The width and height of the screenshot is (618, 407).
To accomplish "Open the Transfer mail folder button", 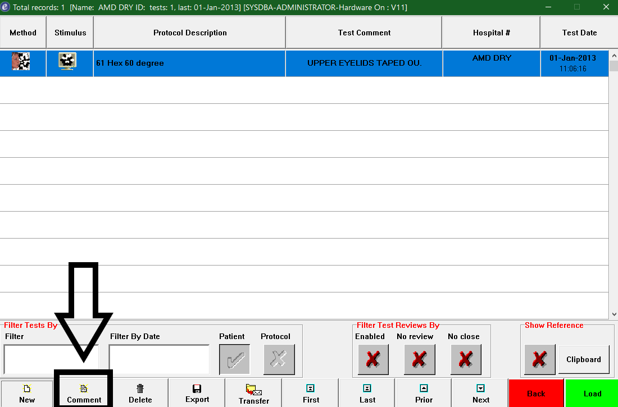I will click(254, 393).
